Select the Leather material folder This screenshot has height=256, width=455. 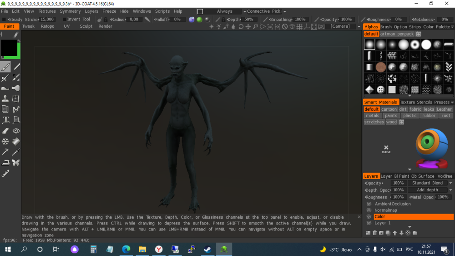pos(444,109)
